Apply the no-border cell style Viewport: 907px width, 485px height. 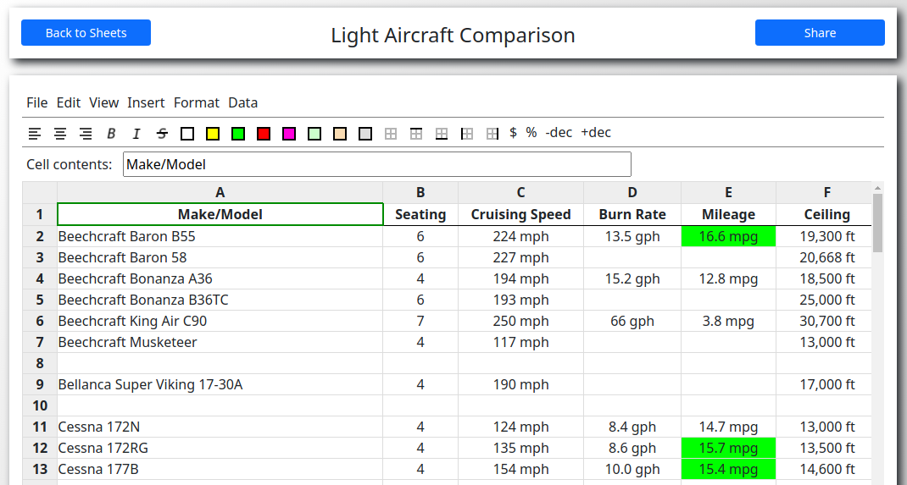391,134
